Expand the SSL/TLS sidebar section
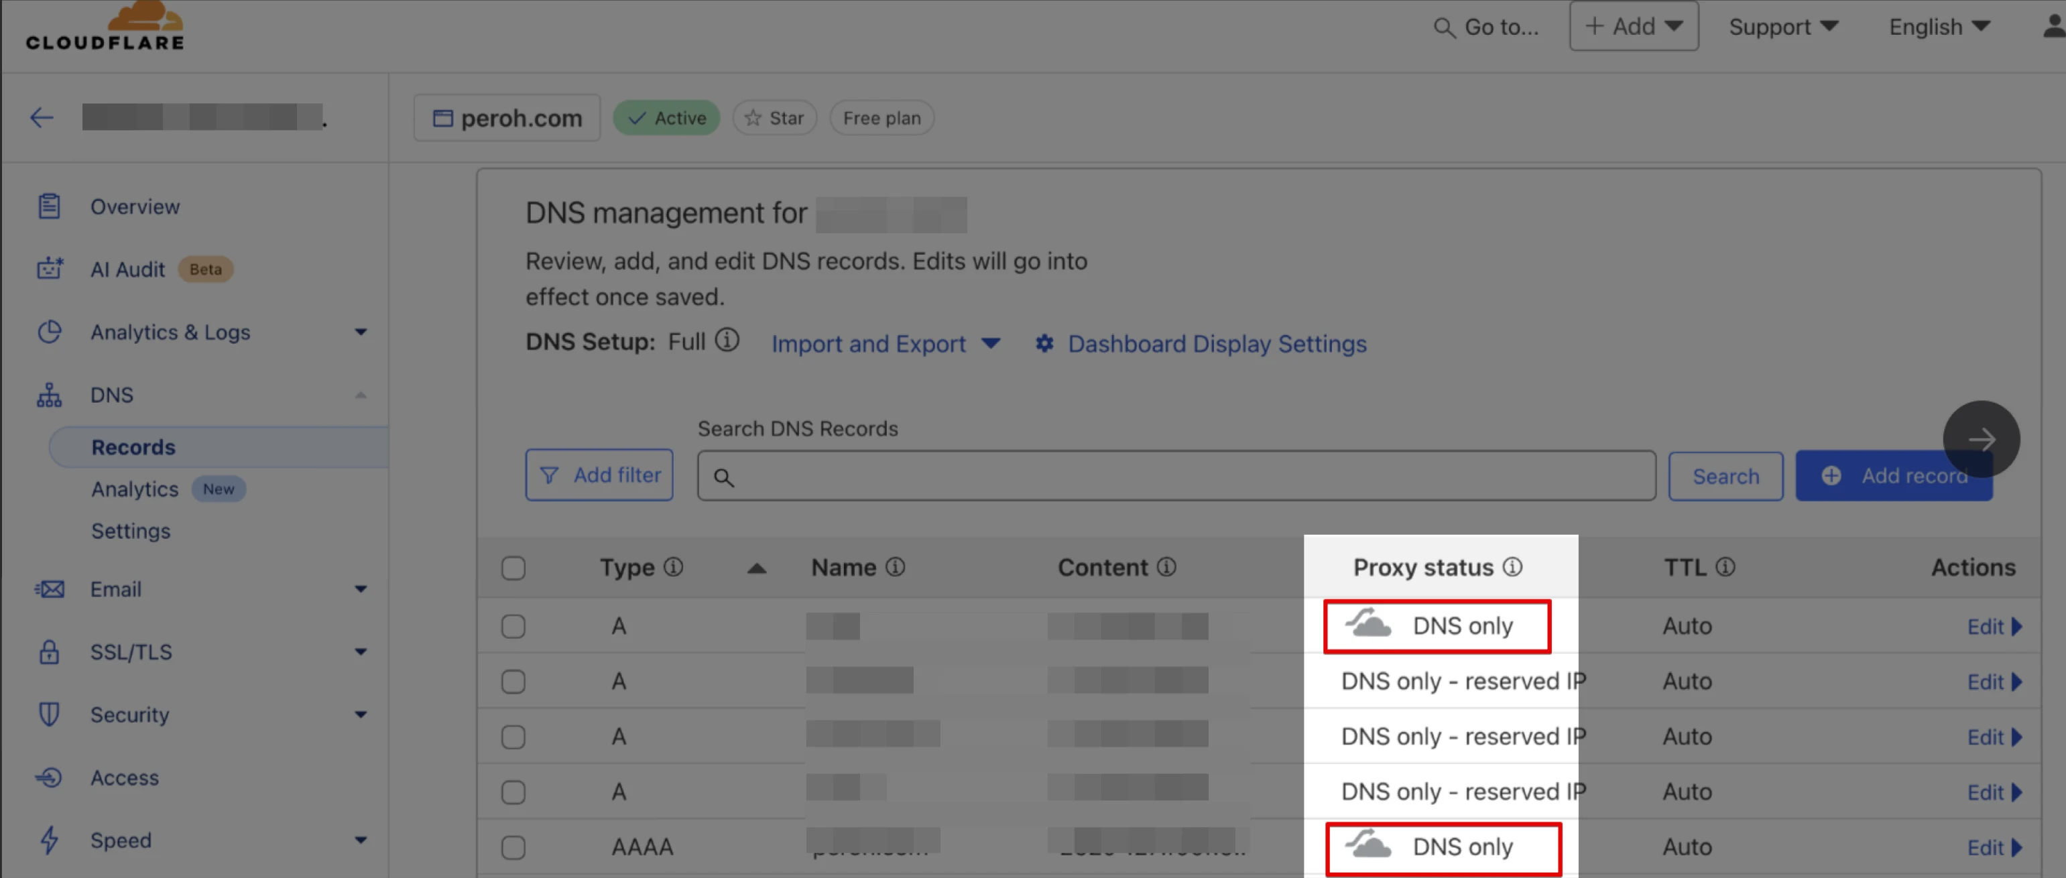Screen dimensions: 2066x878 pyautogui.click(x=361, y=652)
